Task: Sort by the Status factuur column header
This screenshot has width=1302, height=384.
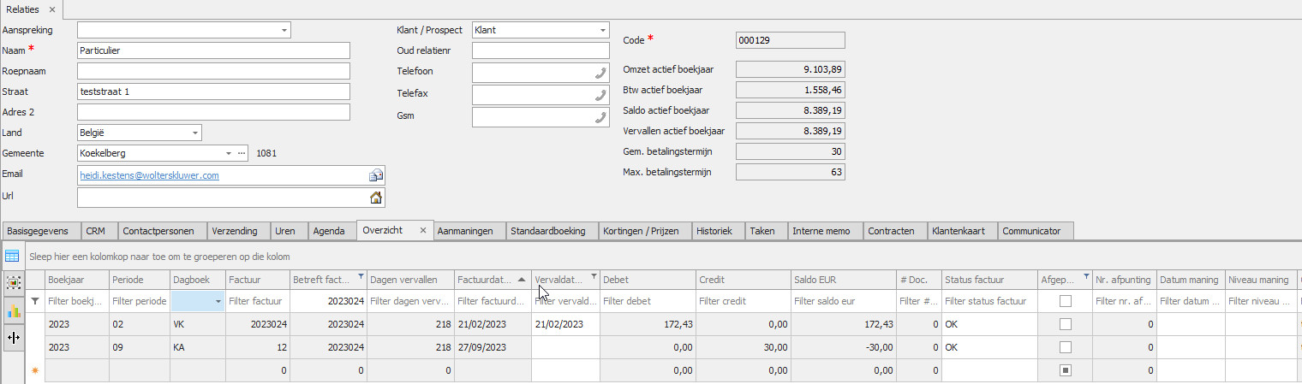Action: click(x=988, y=280)
